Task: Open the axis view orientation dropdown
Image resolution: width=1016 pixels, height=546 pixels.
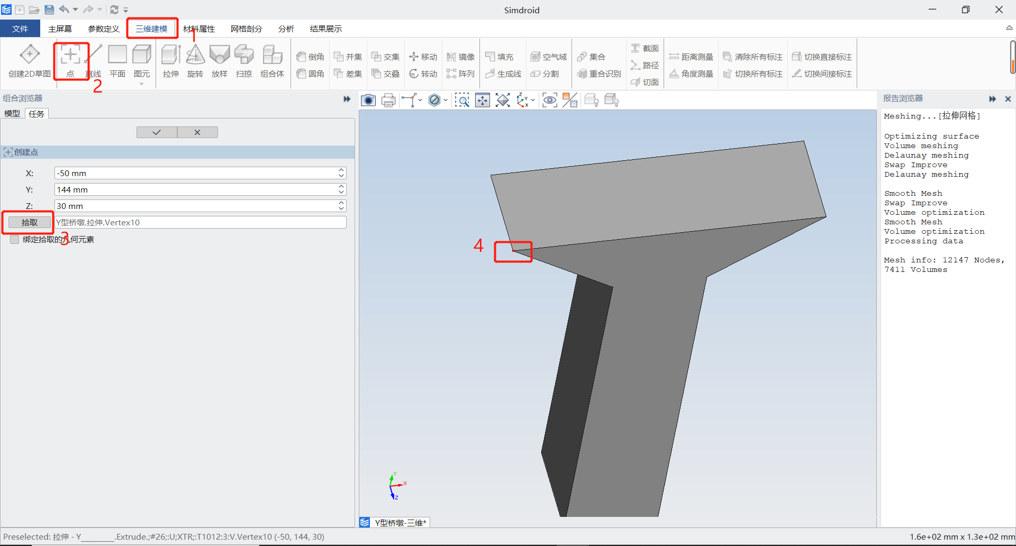Action: 533,100
